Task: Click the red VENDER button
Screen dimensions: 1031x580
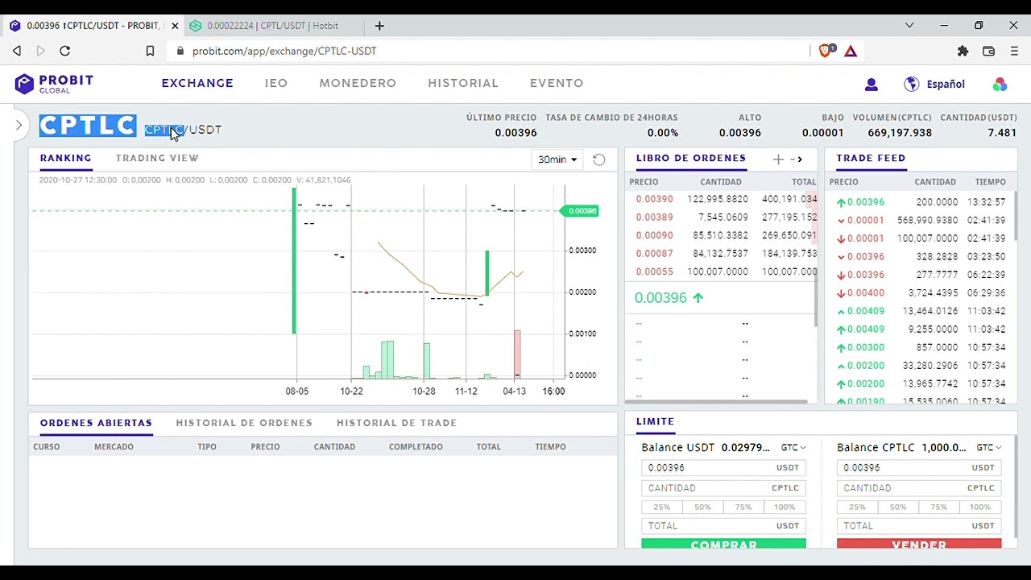Action: click(x=919, y=545)
